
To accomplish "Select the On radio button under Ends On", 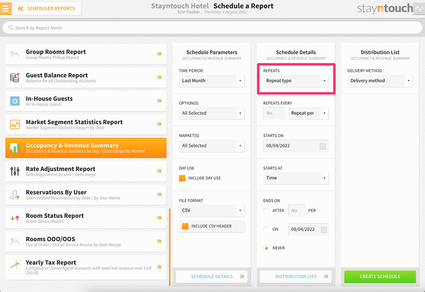I will click(266, 229).
